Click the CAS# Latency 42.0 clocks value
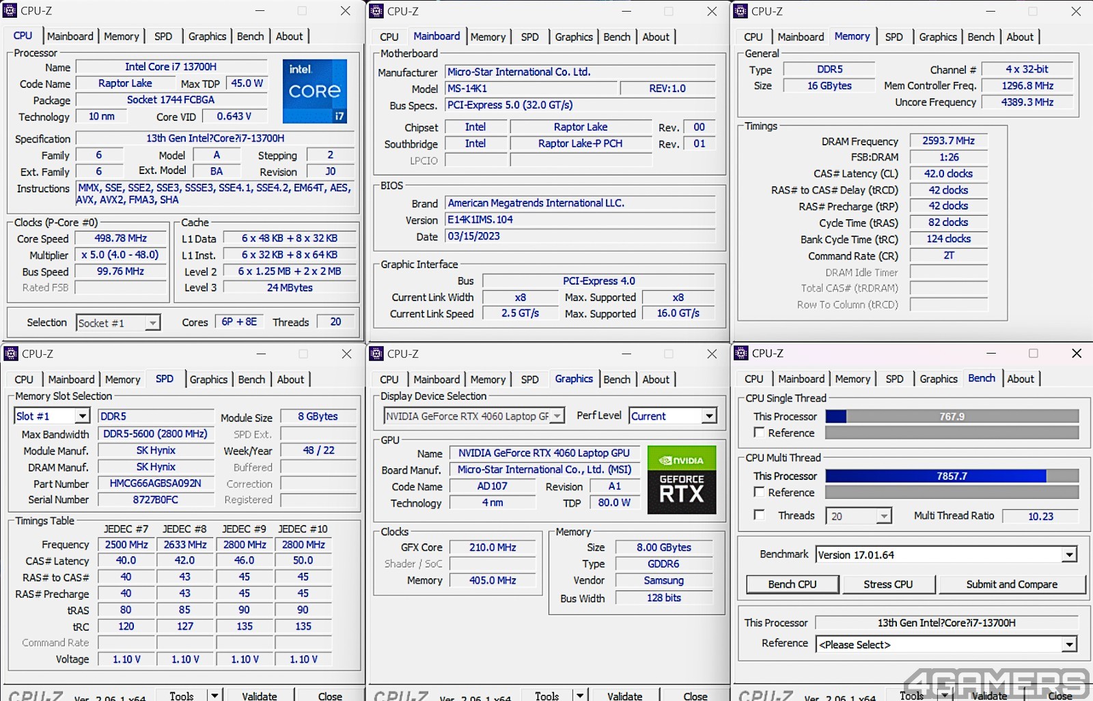This screenshot has height=701, width=1093. pyautogui.click(x=948, y=173)
